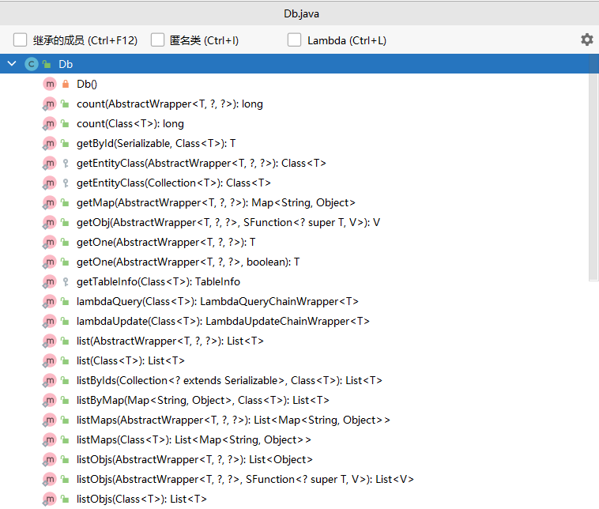Check the Lambda checkbox
This screenshot has height=509, width=599.
294,40
